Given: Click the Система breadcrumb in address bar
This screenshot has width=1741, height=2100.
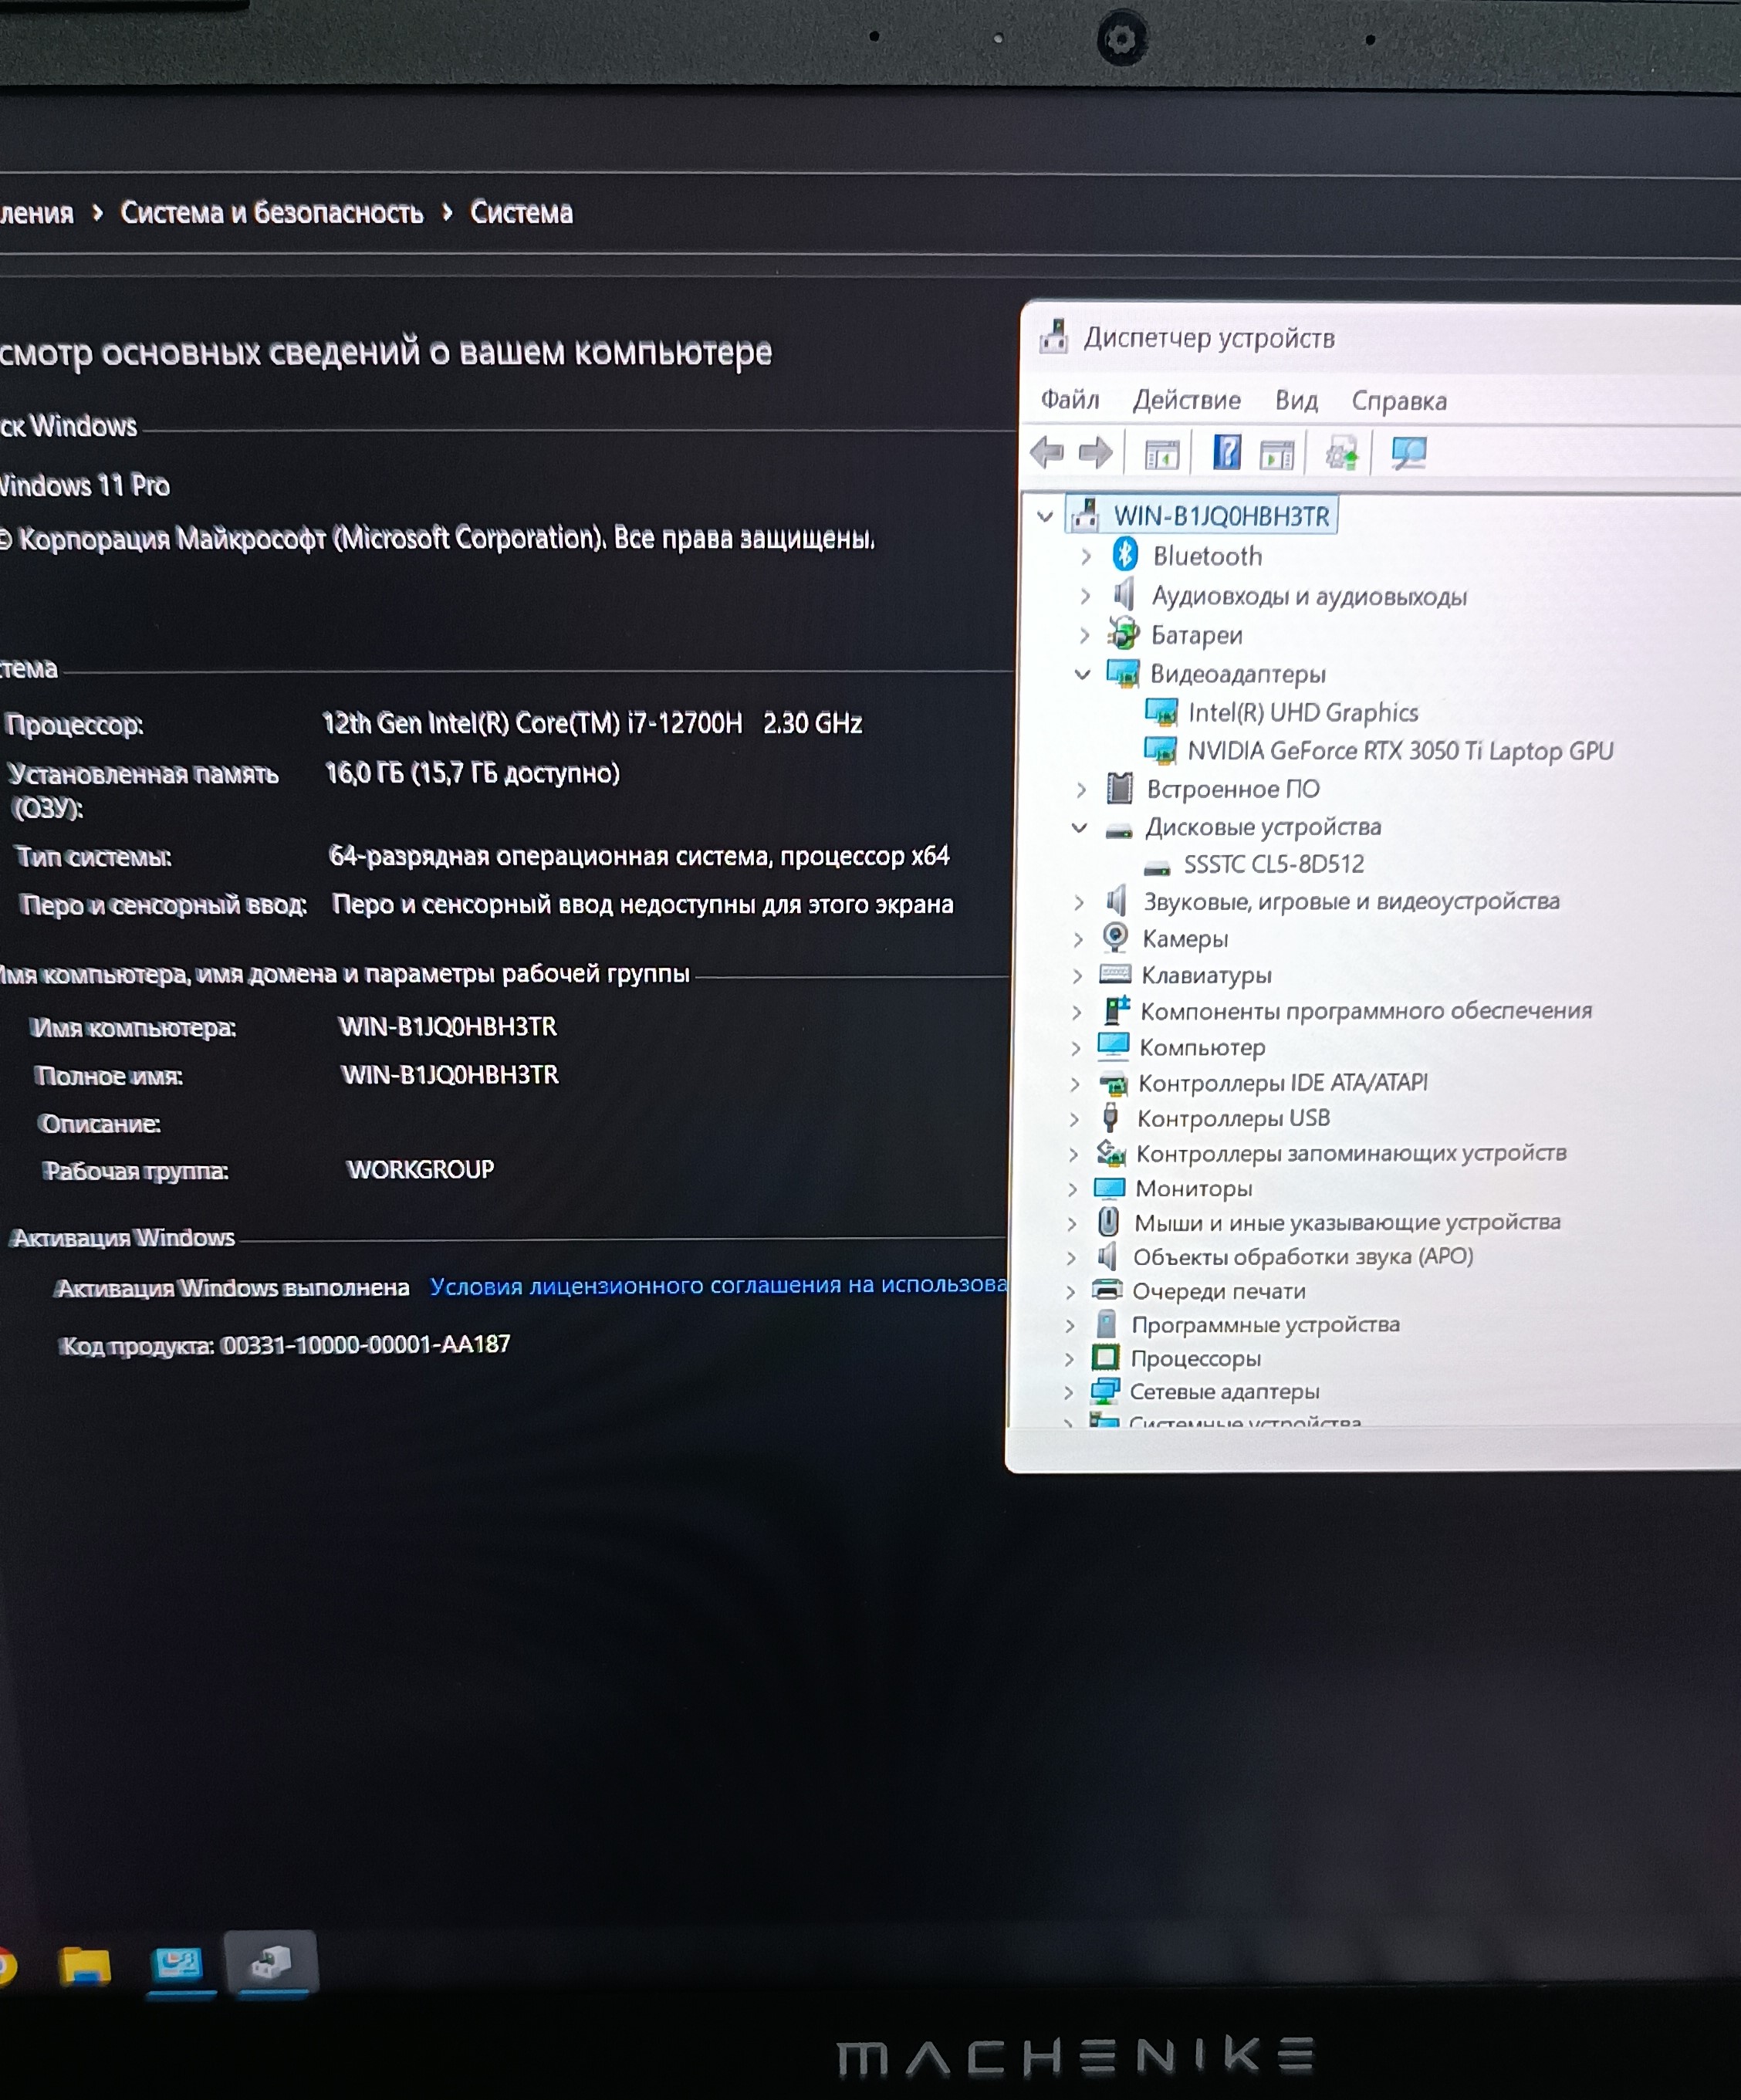Looking at the screenshot, I should (521, 212).
